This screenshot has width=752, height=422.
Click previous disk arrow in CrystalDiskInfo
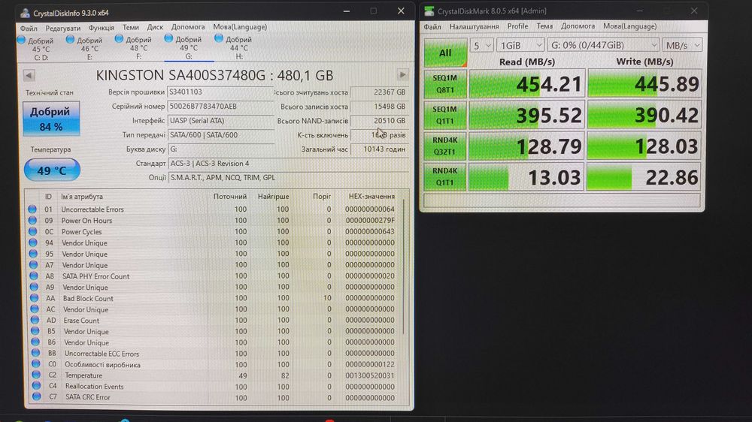pos(29,75)
